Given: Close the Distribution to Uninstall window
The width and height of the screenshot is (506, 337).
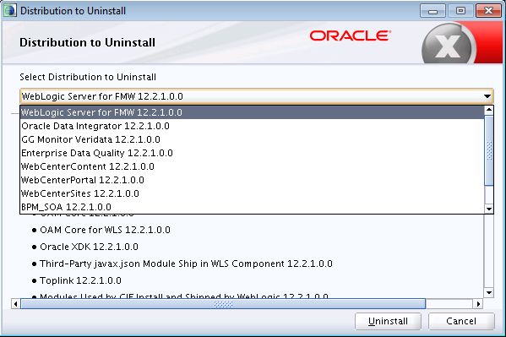Looking at the screenshot, I should pos(488,11).
